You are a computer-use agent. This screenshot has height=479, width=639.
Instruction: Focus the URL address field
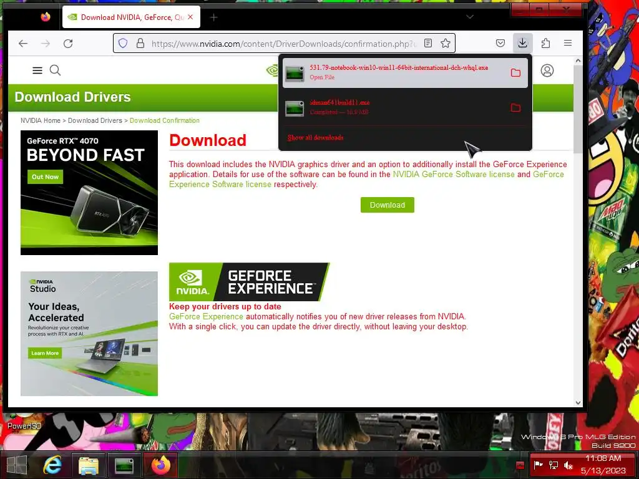click(x=285, y=43)
